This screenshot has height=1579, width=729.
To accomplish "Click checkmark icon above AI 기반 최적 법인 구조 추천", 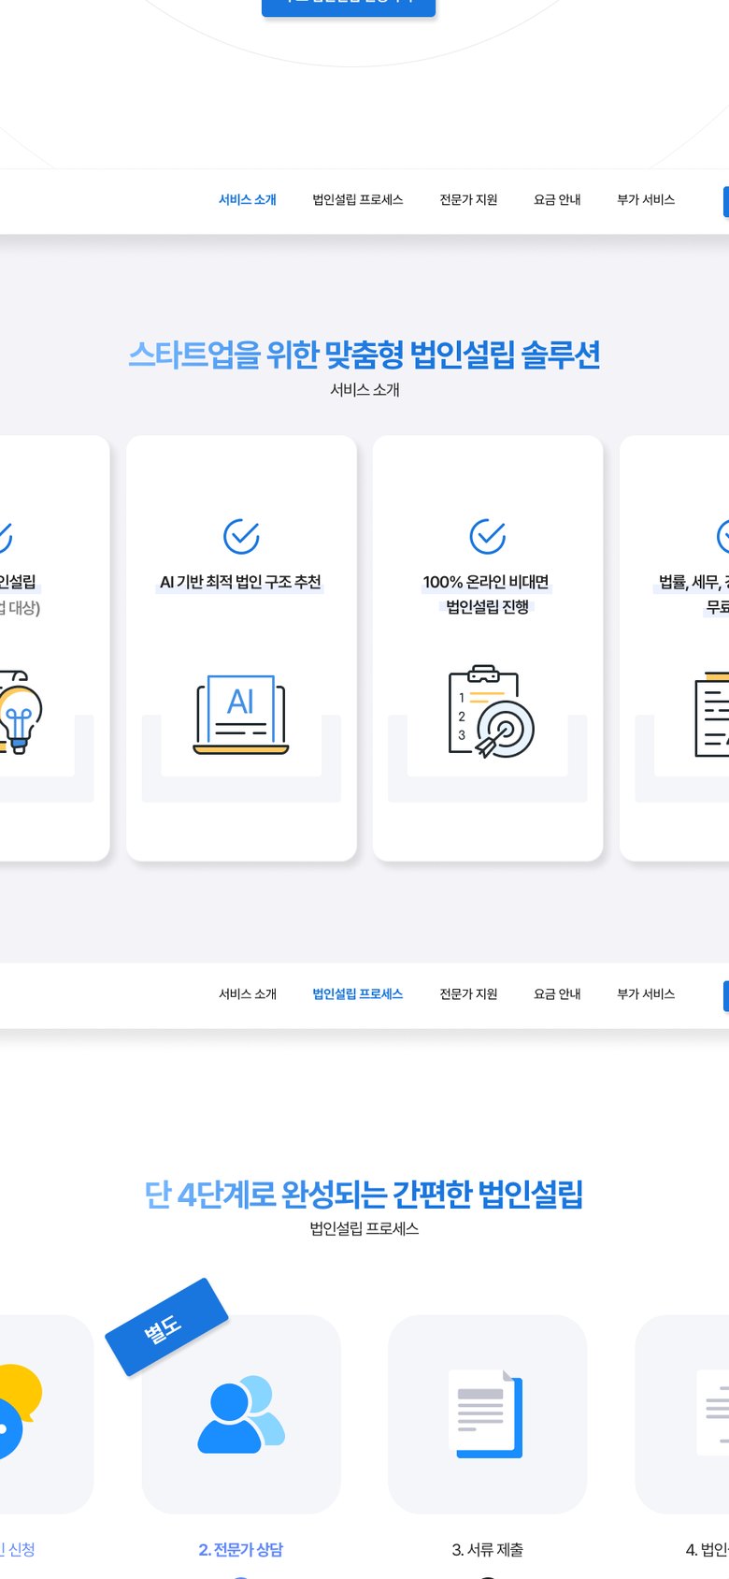I will coord(241,537).
